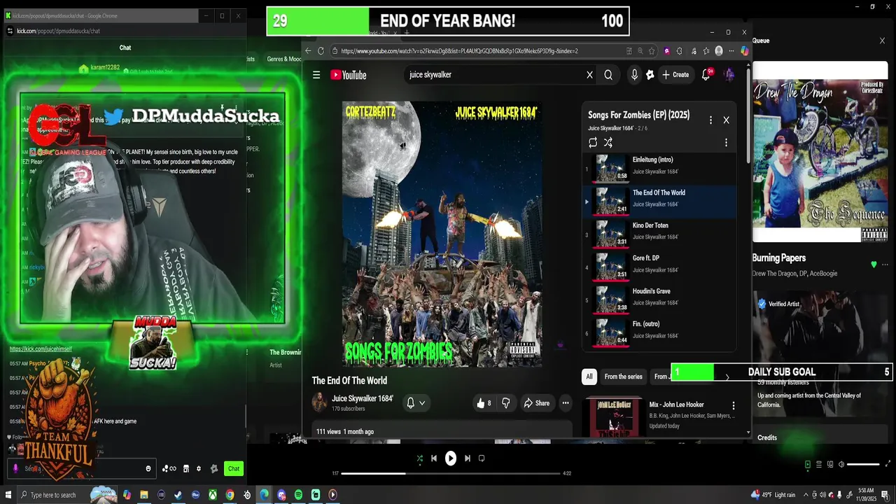Select the From the series chip
The image size is (896, 504).
(x=623, y=377)
